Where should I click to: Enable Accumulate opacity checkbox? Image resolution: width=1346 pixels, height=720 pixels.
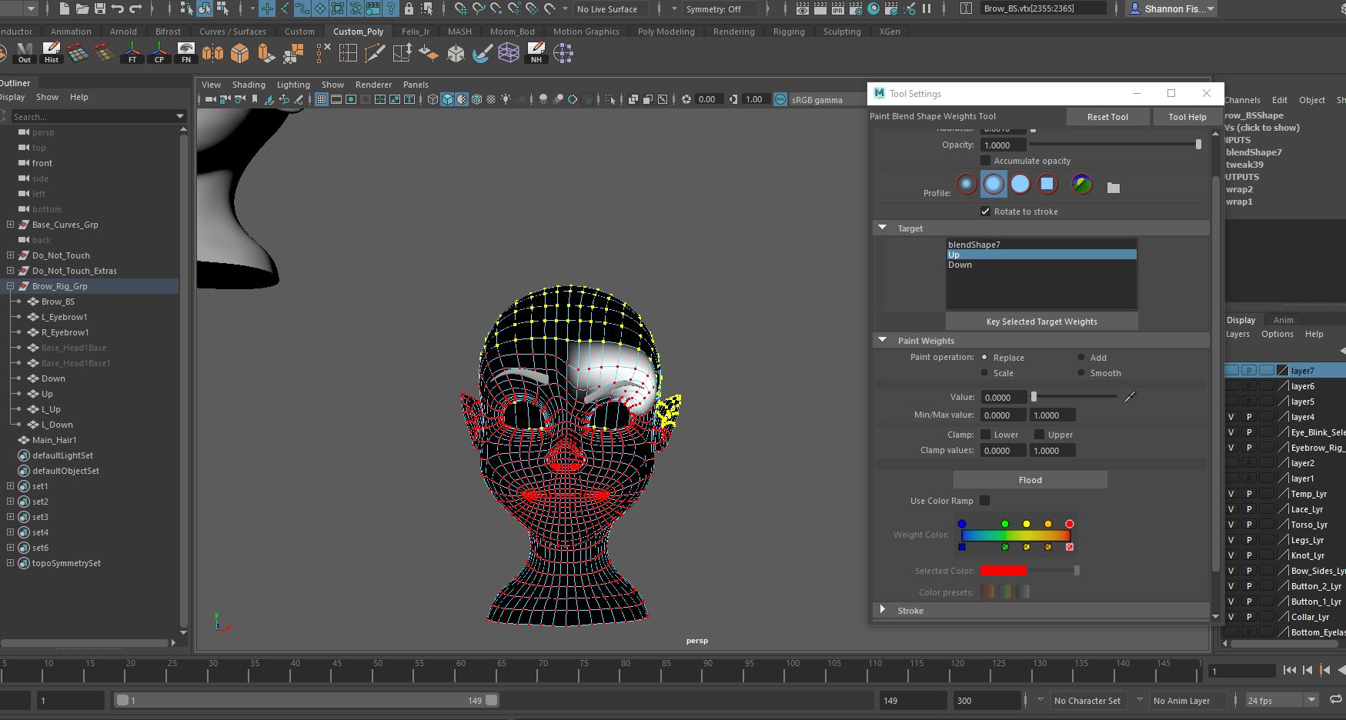[x=985, y=161]
